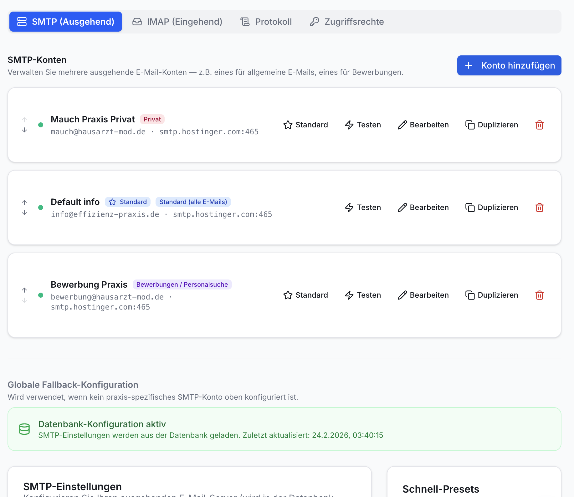Move Mauch Praxis Privat down
574x497 pixels.
tap(24, 130)
